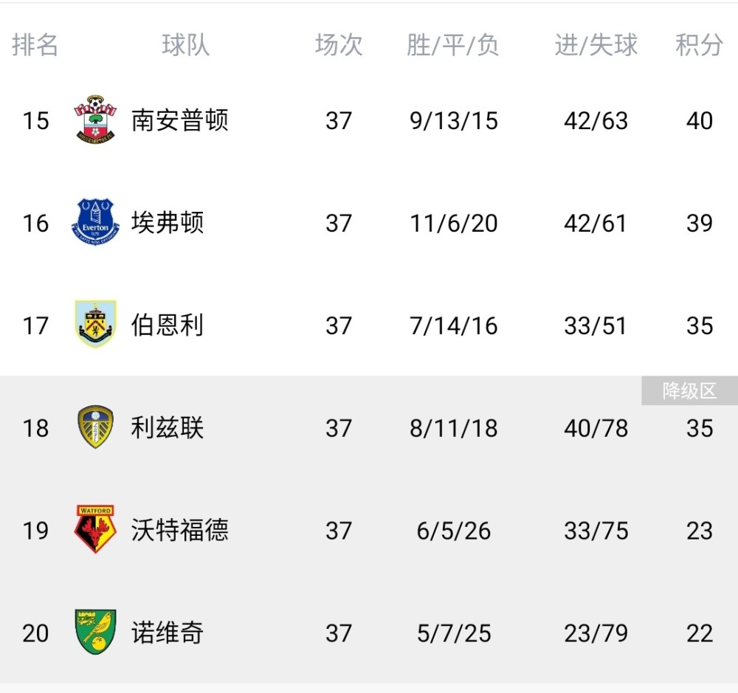Click the Southampton club crest
The image size is (738, 693).
[x=96, y=120]
